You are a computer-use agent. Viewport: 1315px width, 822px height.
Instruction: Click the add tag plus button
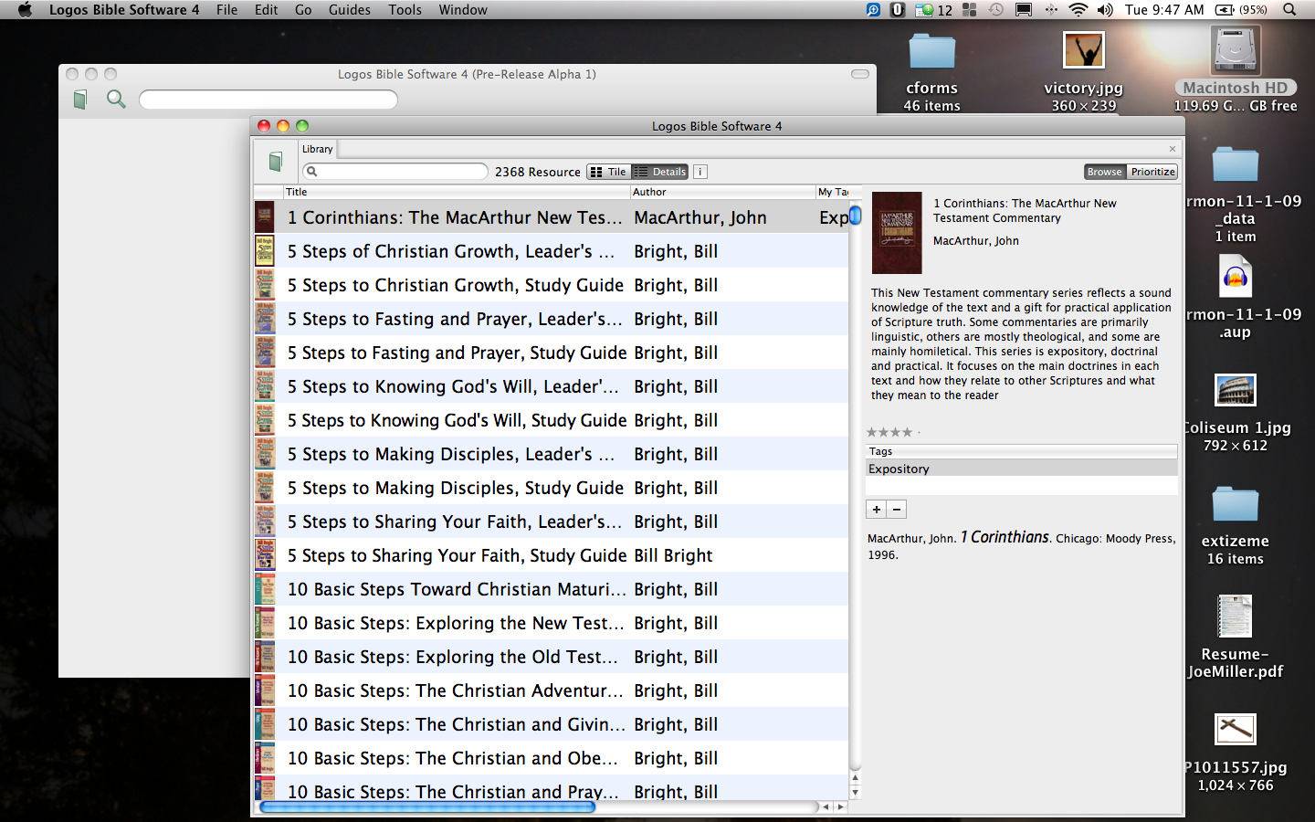pos(876,510)
